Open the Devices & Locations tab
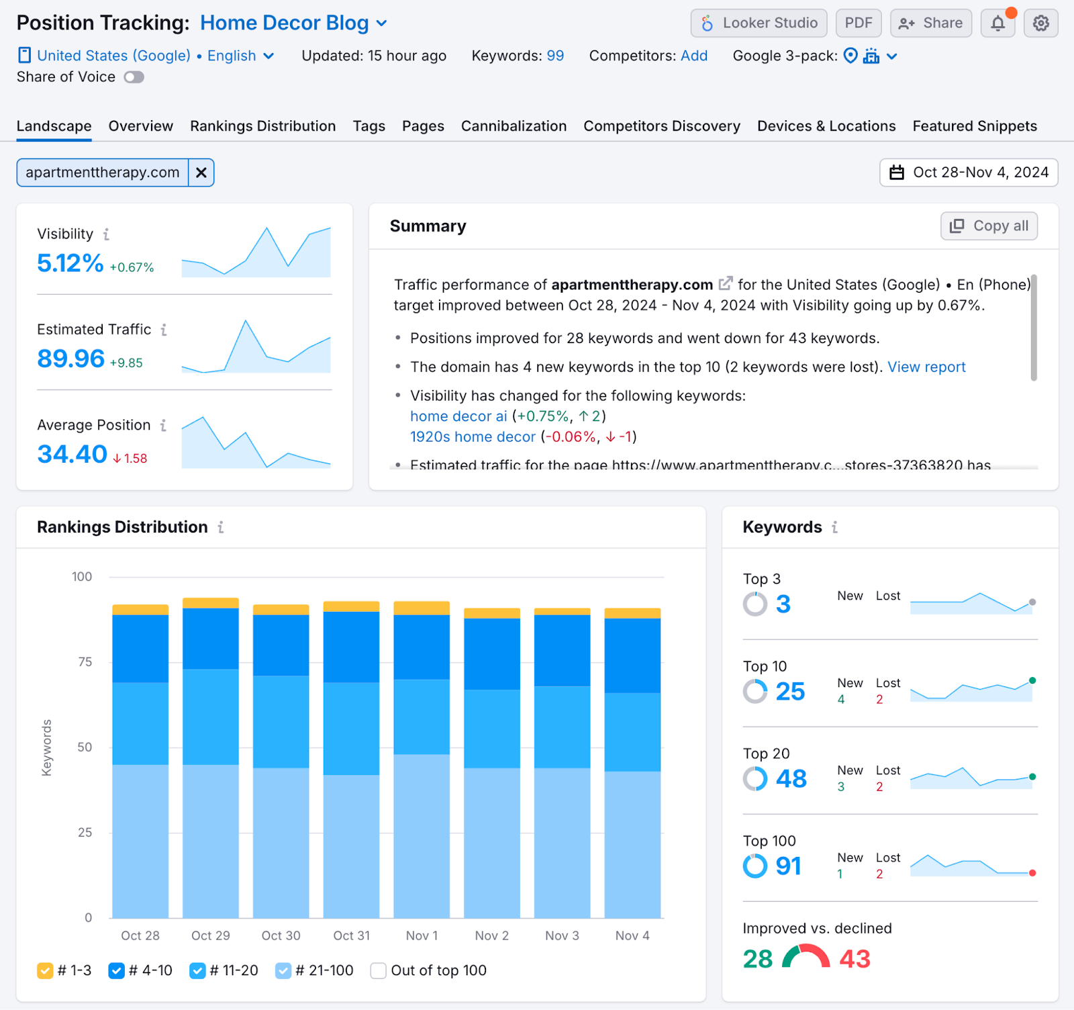Image resolution: width=1074 pixels, height=1010 pixels. [x=826, y=126]
